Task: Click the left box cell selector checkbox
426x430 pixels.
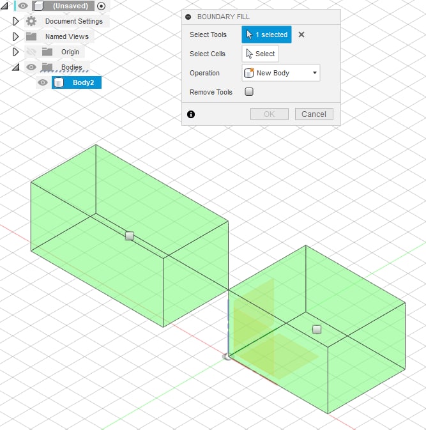Action: (130, 236)
